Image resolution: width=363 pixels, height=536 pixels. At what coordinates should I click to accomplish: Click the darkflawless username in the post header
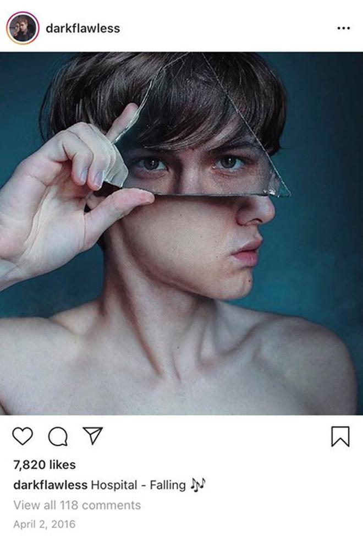pos(82,28)
